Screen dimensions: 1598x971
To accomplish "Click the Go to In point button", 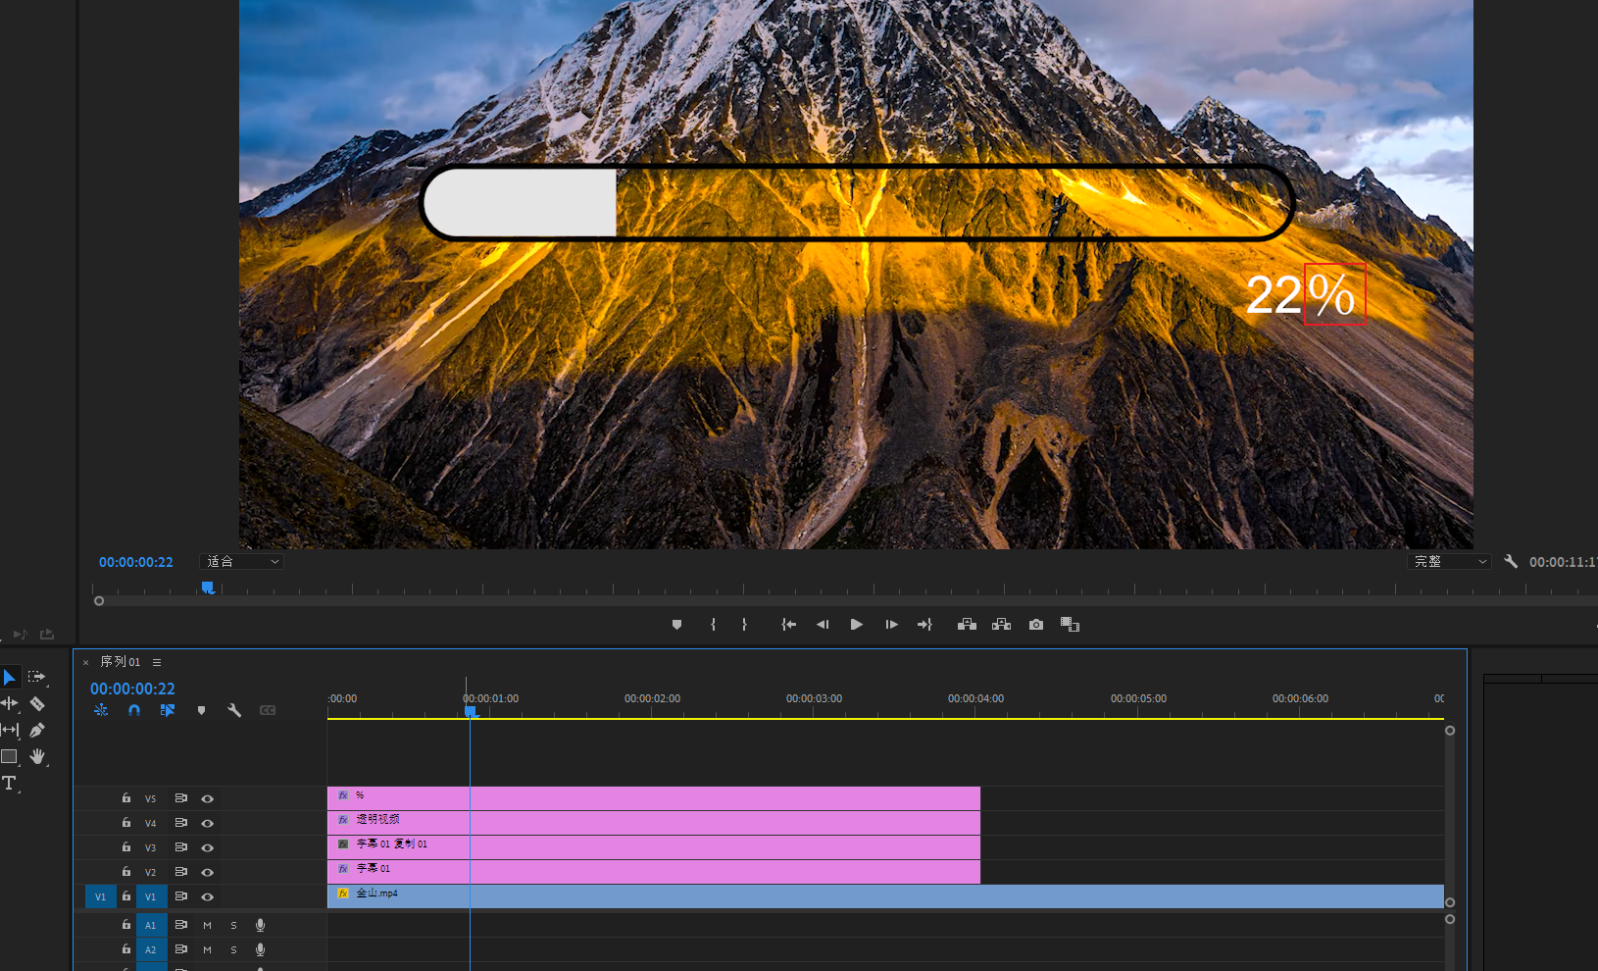I will (788, 625).
